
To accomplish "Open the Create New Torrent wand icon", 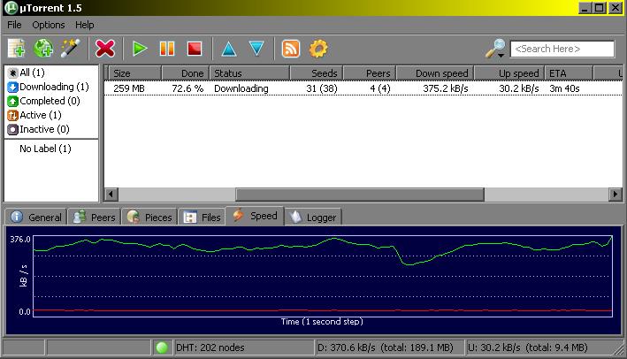I will (71, 49).
